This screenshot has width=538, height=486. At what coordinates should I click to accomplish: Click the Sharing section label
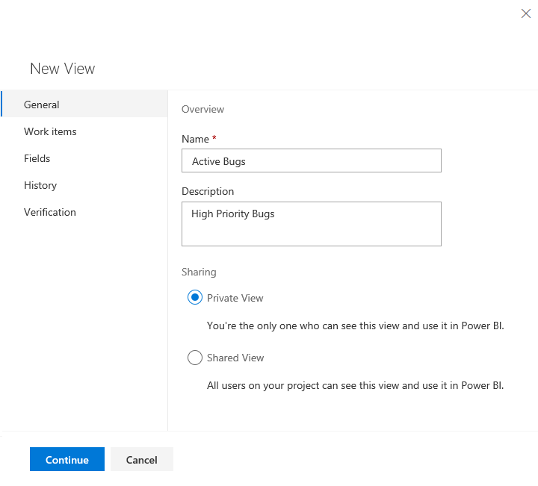click(x=199, y=272)
